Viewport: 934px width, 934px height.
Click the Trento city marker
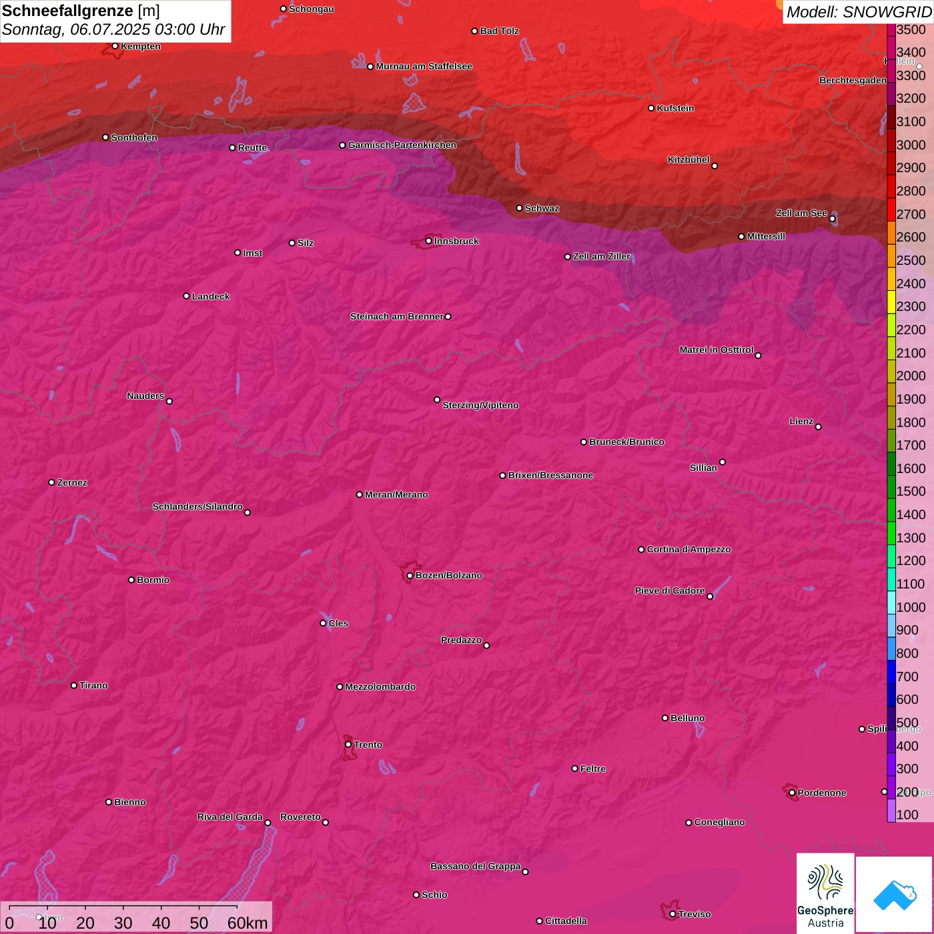pos(348,745)
